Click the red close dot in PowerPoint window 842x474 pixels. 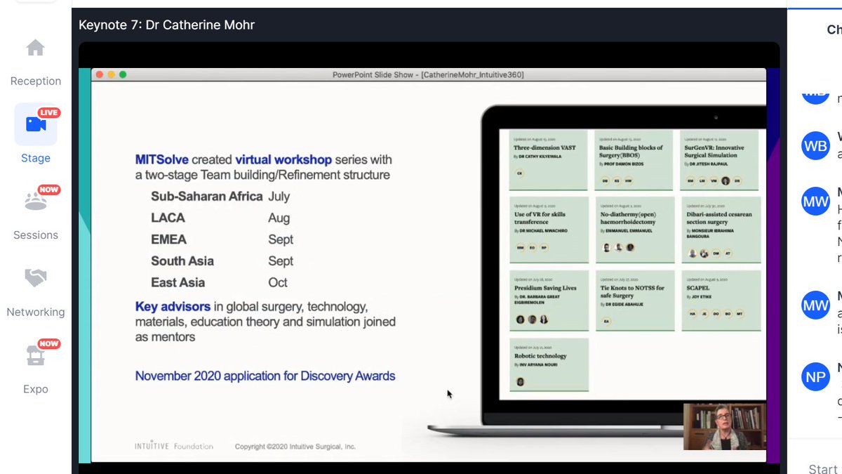pos(100,74)
